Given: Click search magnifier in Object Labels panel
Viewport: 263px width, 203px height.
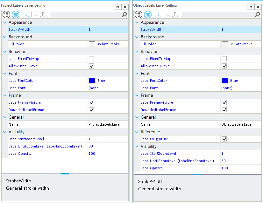Looking at the screenshot, I should click(258, 14).
